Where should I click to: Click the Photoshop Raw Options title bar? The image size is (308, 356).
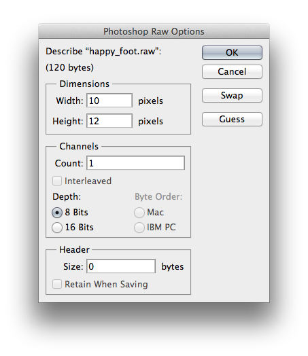click(x=154, y=31)
